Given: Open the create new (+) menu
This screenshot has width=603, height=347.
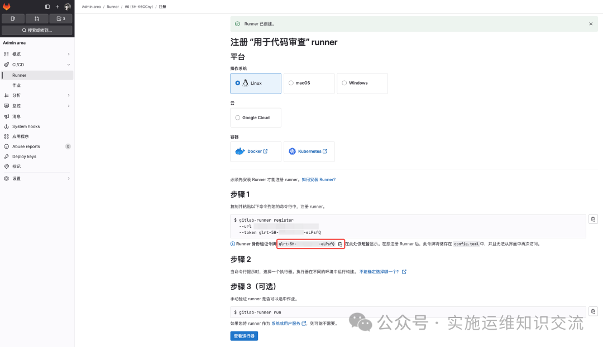Looking at the screenshot, I should coord(58,7).
